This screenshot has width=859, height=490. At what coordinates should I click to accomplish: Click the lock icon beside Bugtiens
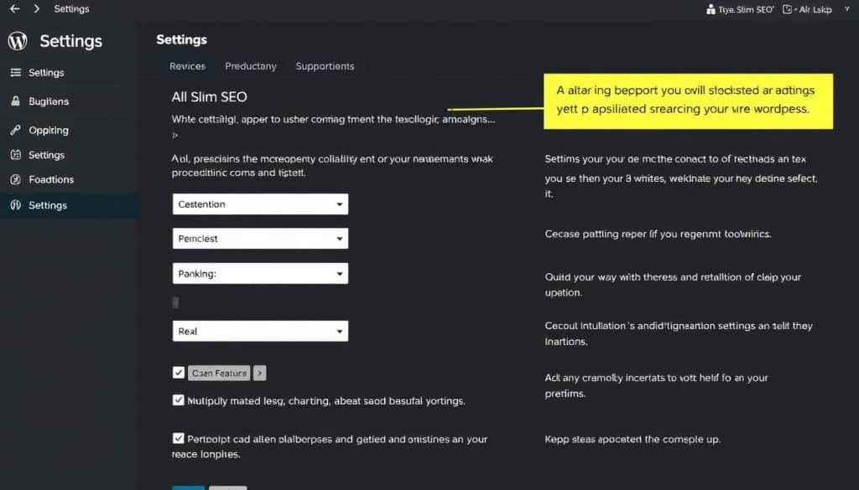point(15,101)
